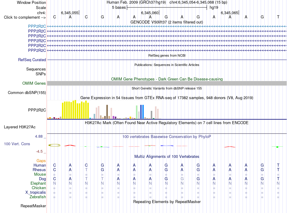Select the Common dbSNP(155) track label
The height and width of the screenshot is (213, 287).
point(27,92)
